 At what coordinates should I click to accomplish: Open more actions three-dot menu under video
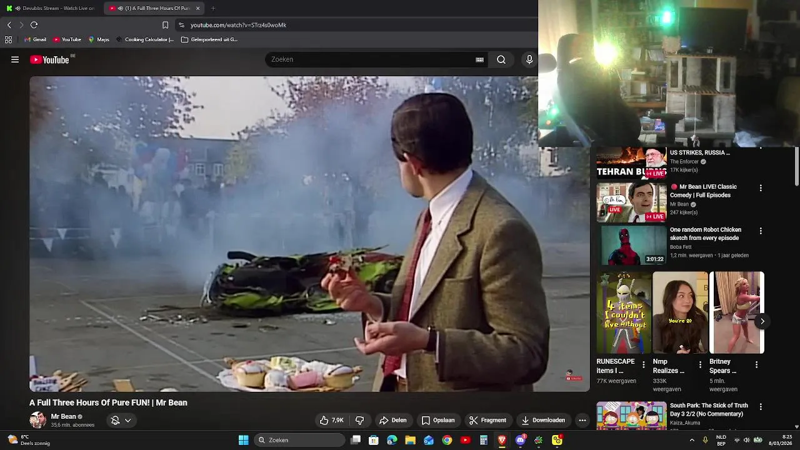pos(582,420)
